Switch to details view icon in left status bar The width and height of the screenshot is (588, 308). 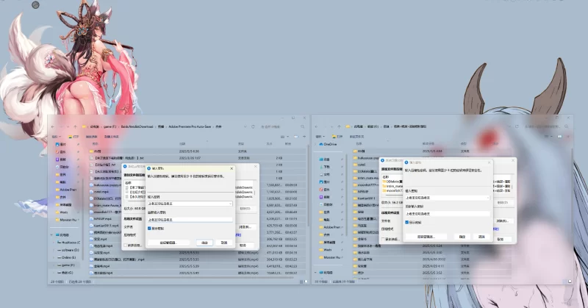(301, 282)
